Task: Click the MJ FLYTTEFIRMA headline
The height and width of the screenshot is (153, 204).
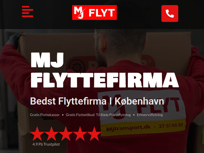Action: coord(105,70)
